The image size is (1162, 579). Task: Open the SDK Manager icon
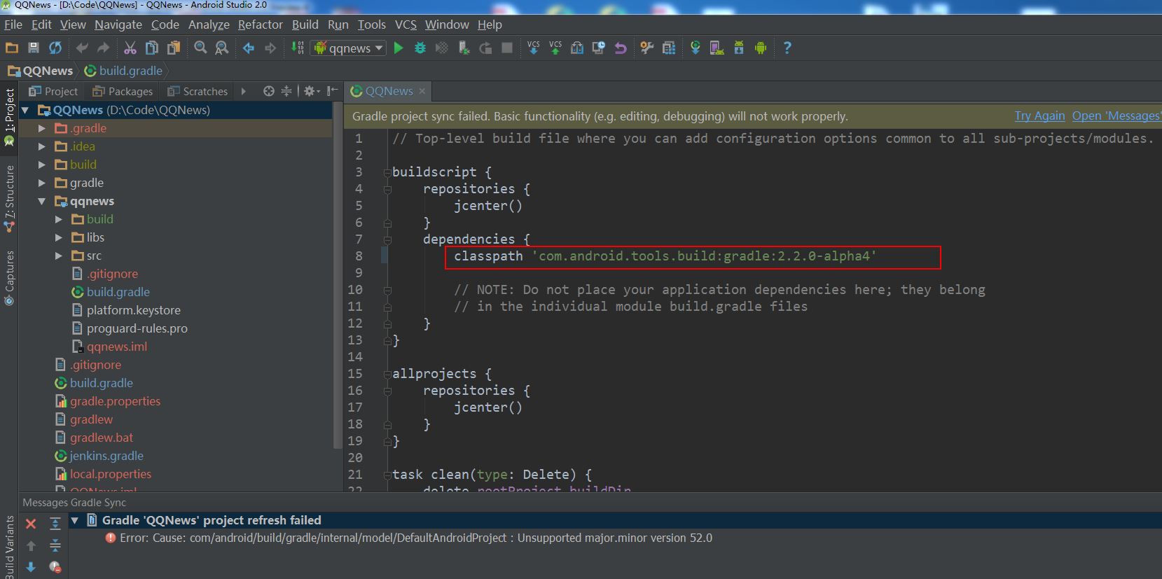tap(739, 48)
